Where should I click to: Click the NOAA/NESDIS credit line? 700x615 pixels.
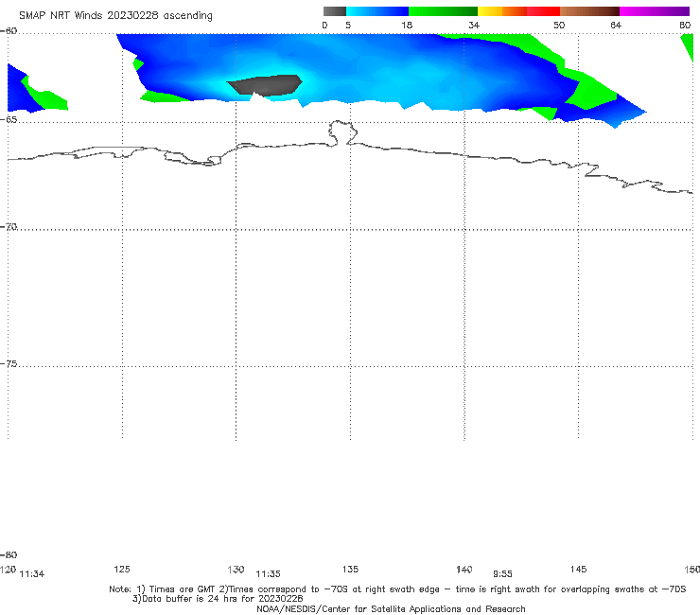tap(391, 609)
